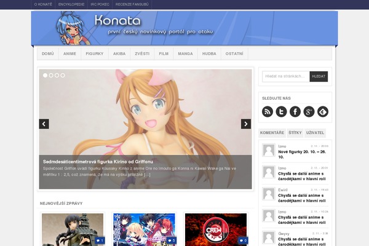The height and width of the screenshot is (246, 369).
Task: Open the IRC Pokec top menu item
Action: tap(100, 4)
